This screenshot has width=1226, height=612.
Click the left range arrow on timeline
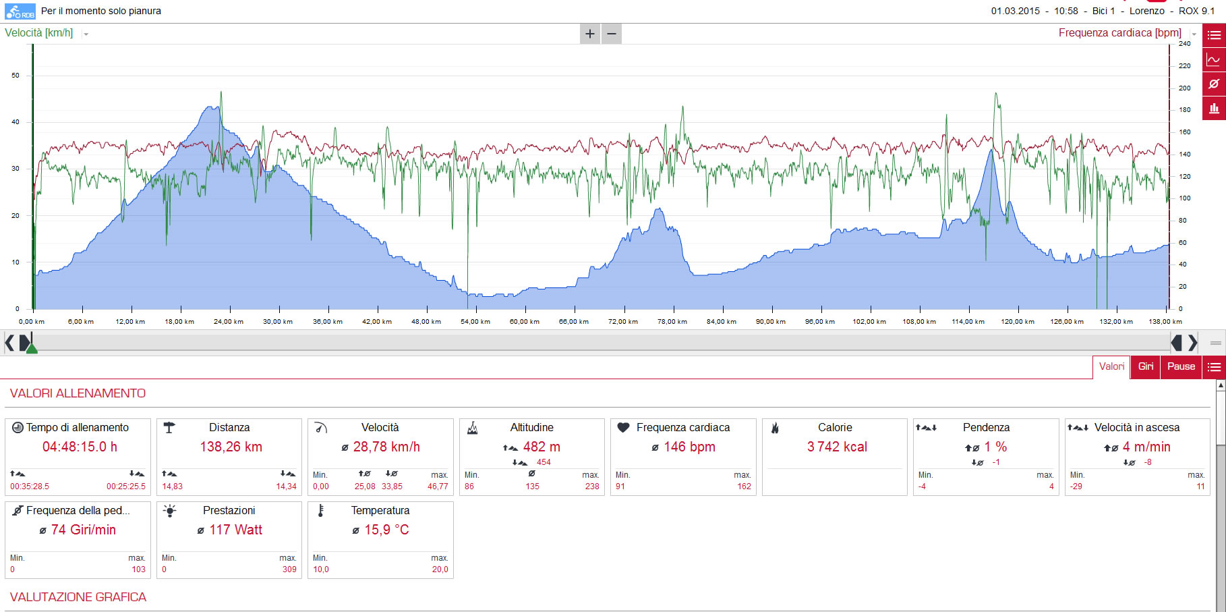(x=9, y=343)
